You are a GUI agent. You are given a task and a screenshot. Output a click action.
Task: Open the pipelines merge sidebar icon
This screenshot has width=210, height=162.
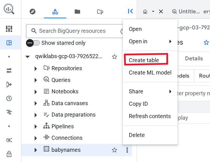click(x=9, y=84)
